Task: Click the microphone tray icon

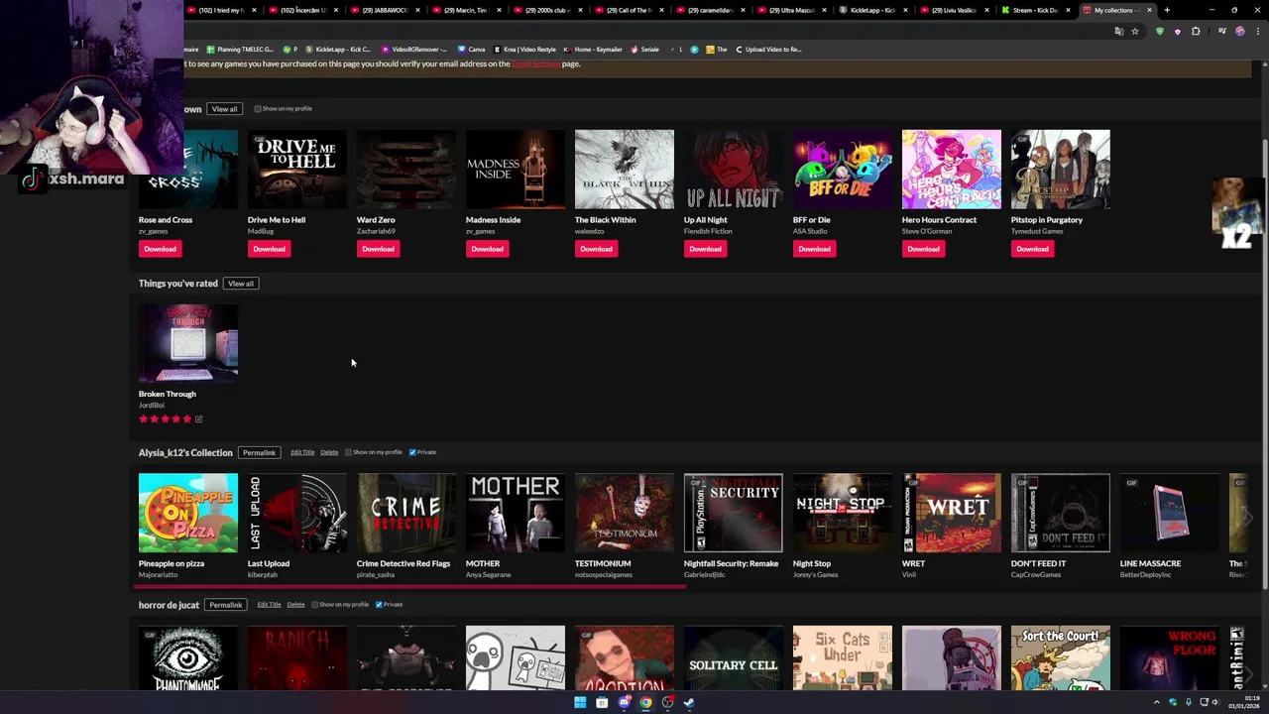Action: click(x=1189, y=703)
